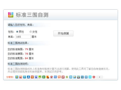Share to red 51 icon
Screen dimensions: 121x90
pos(94,77)
